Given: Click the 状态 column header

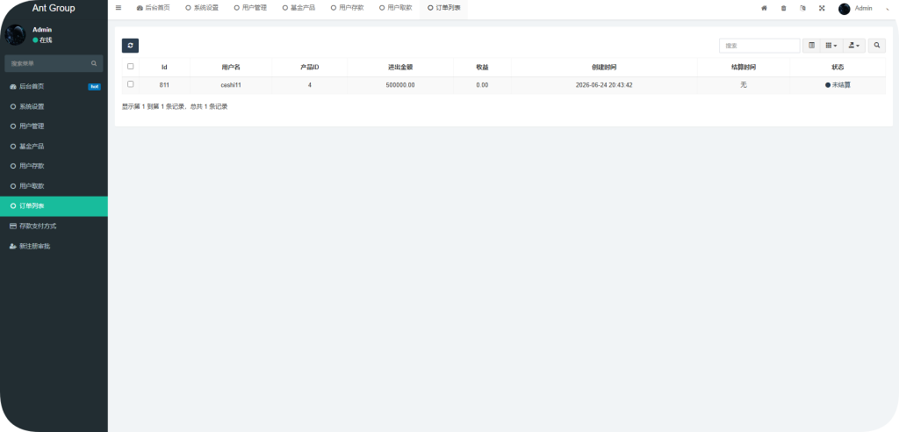Looking at the screenshot, I should coord(838,67).
